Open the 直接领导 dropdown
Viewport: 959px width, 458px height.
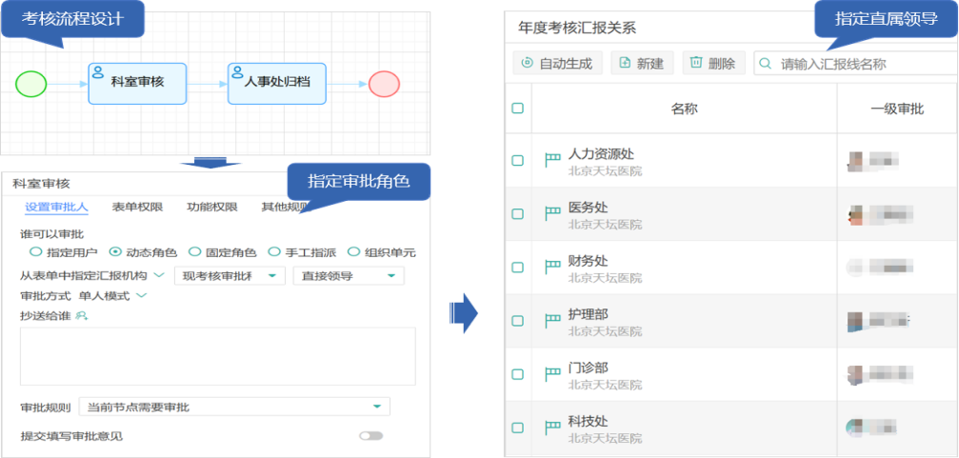point(349,276)
